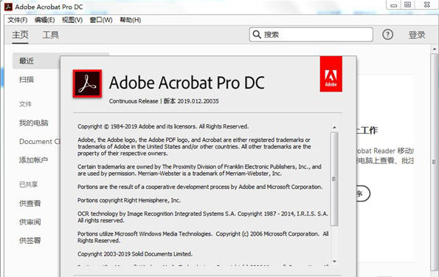Switch to the 主页 tab
This screenshot has height=277, width=439.
pos(20,35)
